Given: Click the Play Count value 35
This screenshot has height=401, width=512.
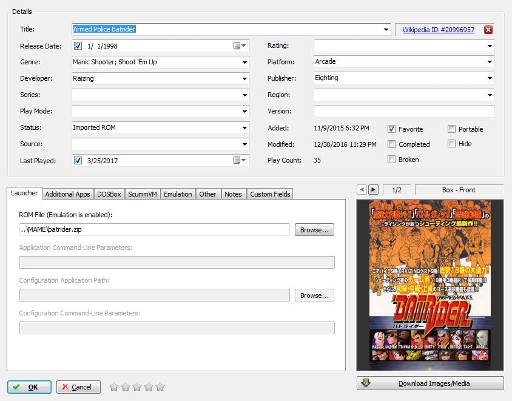Looking at the screenshot, I should tap(317, 160).
